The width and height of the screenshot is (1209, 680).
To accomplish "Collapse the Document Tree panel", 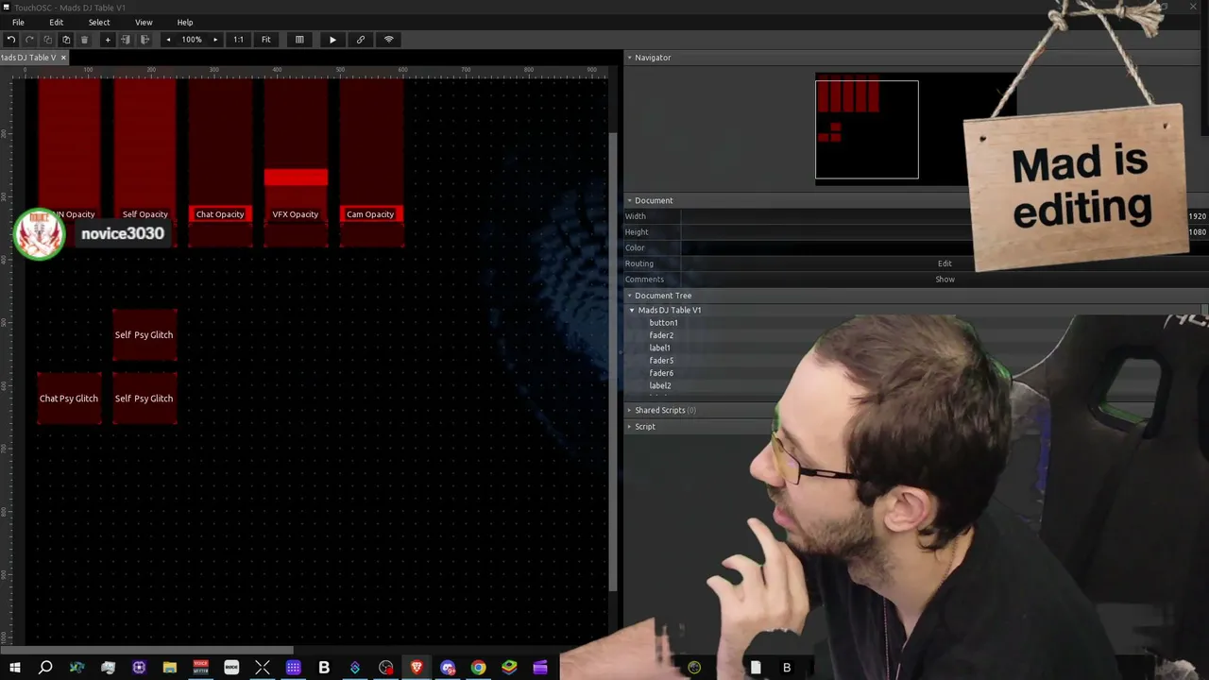I will [630, 296].
